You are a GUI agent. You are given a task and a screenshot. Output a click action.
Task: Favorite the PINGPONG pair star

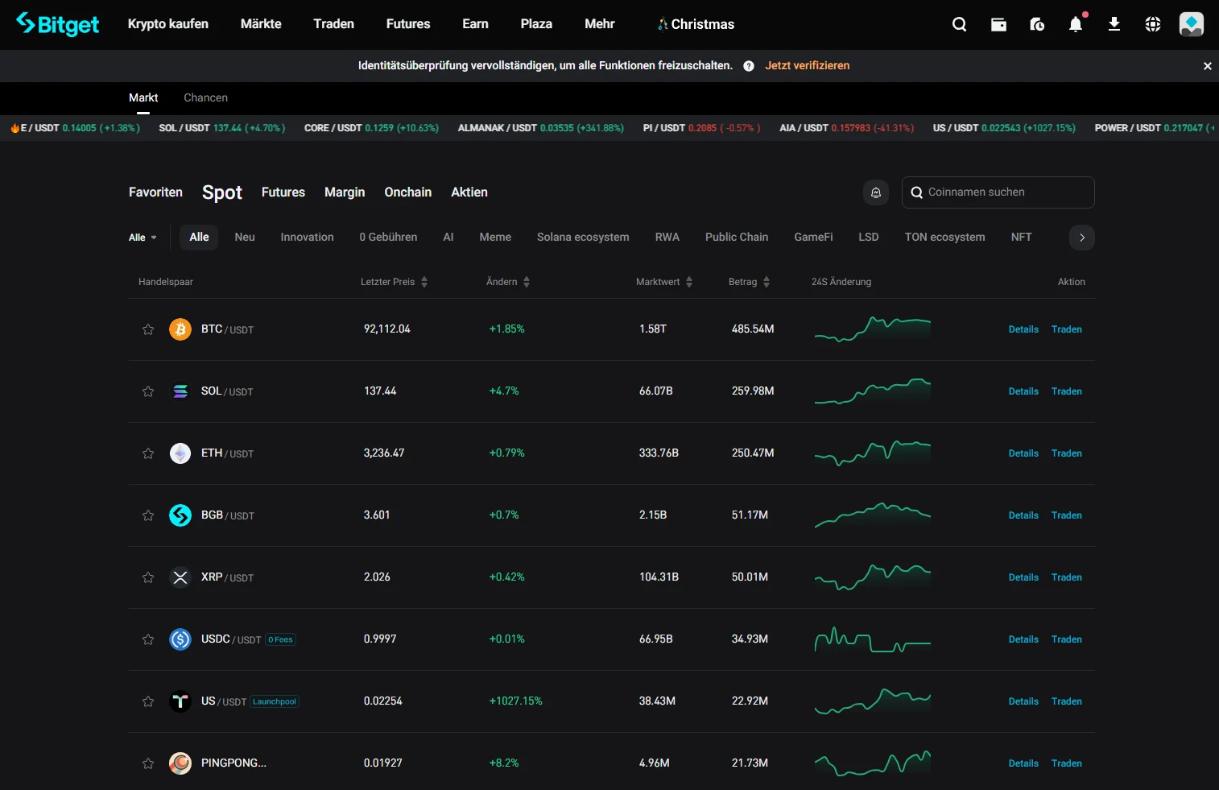tap(148, 763)
